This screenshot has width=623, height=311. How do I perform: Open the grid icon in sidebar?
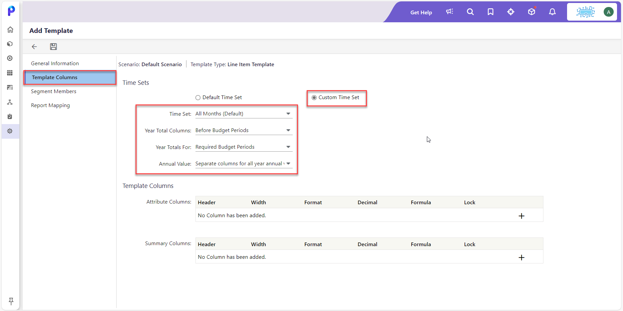pyautogui.click(x=10, y=73)
